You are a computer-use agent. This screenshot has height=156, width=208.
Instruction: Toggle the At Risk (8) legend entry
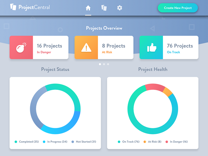coord(152,142)
